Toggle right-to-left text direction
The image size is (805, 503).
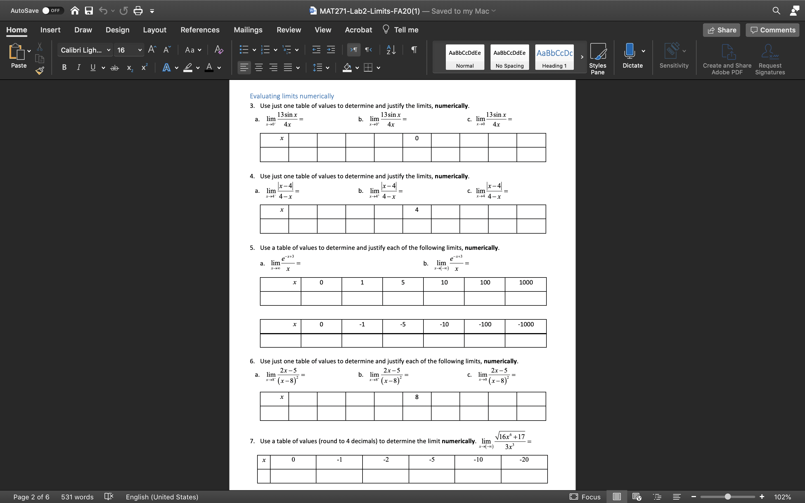pyautogui.click(x=368, y=49)
